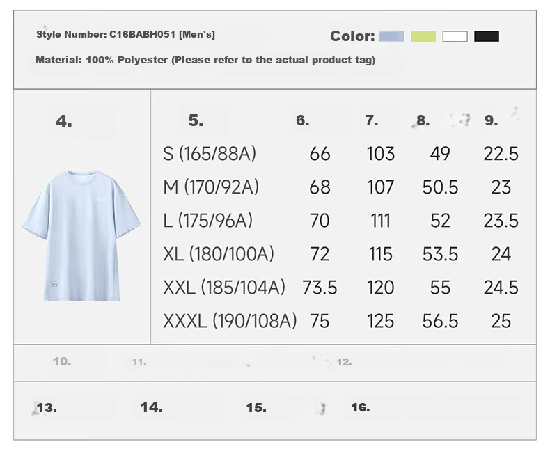The height and width of the screenshot is (456, 550).
Task: Select the S (165/88A) size row label
Action: coord(210,154)
